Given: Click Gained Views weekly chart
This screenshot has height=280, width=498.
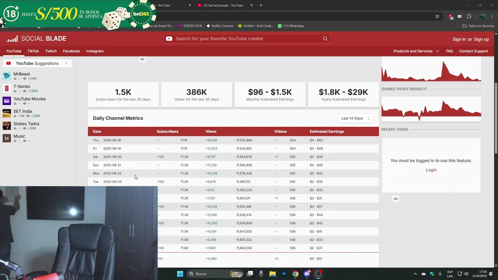Looking at the screenshot, I should (431, 109).
